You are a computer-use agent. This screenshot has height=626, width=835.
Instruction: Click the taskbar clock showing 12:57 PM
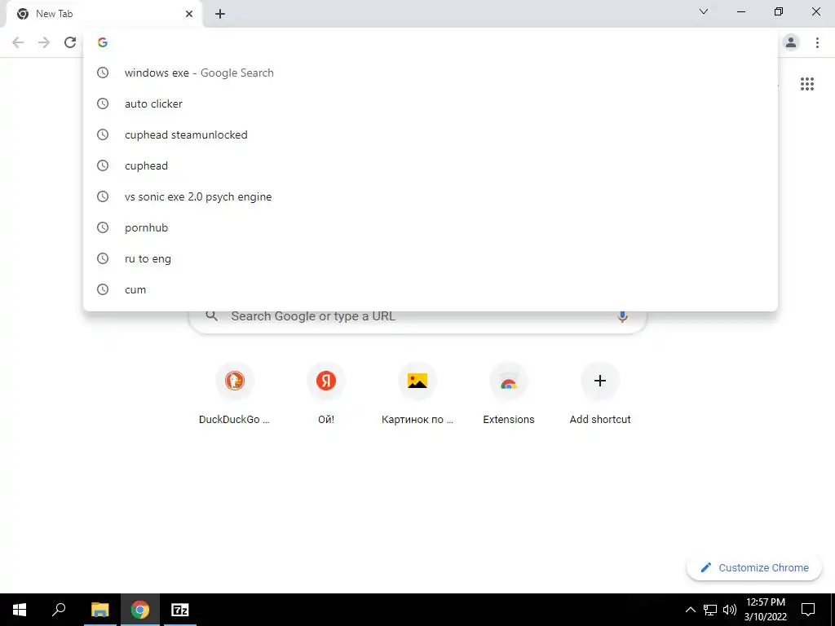point(765,610)
